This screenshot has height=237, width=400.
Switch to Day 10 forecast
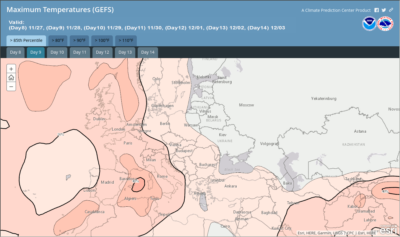pyautogui.click(x=57, y=52)
